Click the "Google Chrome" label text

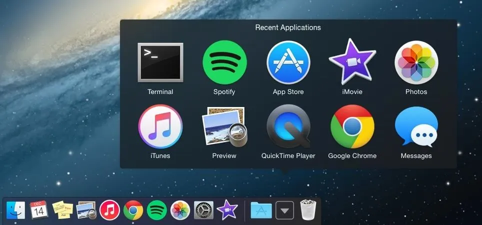pyautogui.click(x=352, y=156)
